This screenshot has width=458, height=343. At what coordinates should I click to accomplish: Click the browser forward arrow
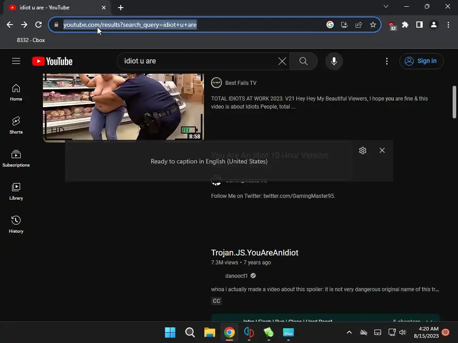[24, 25]
